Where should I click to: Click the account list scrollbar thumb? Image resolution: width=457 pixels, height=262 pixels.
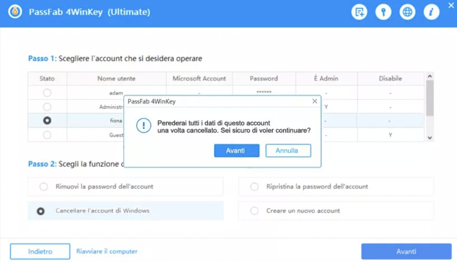429,98
